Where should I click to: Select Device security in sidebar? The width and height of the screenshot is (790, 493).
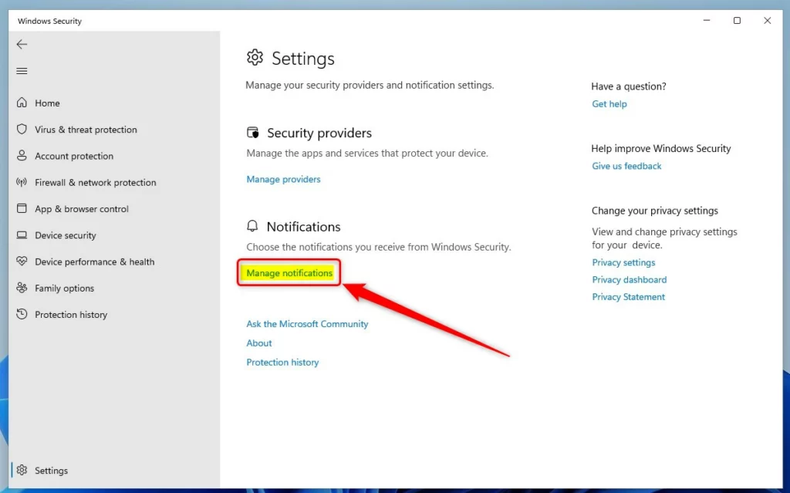point(65,235)
